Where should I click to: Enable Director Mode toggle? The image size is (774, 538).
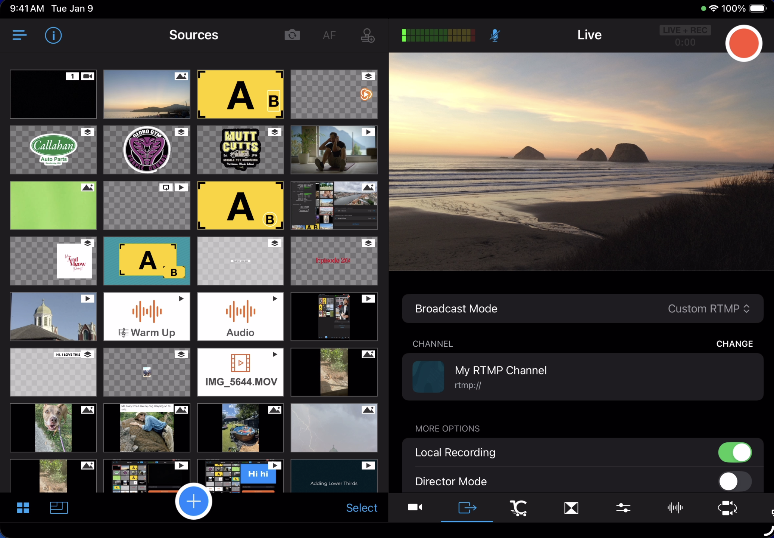pos(734,482)
